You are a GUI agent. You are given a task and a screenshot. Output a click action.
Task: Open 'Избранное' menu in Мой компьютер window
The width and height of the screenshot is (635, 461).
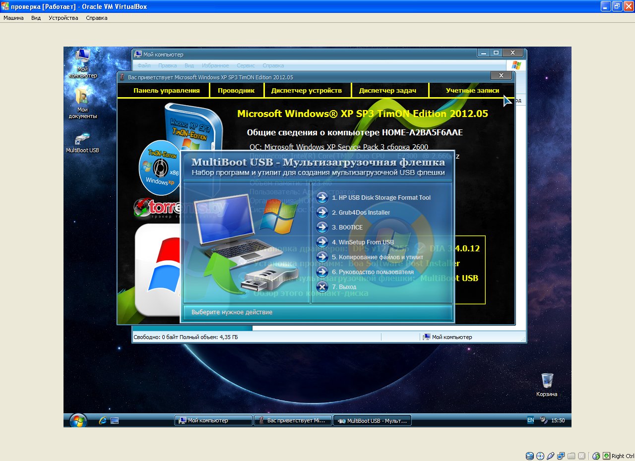pyautogui.click(x=215, y=65)
